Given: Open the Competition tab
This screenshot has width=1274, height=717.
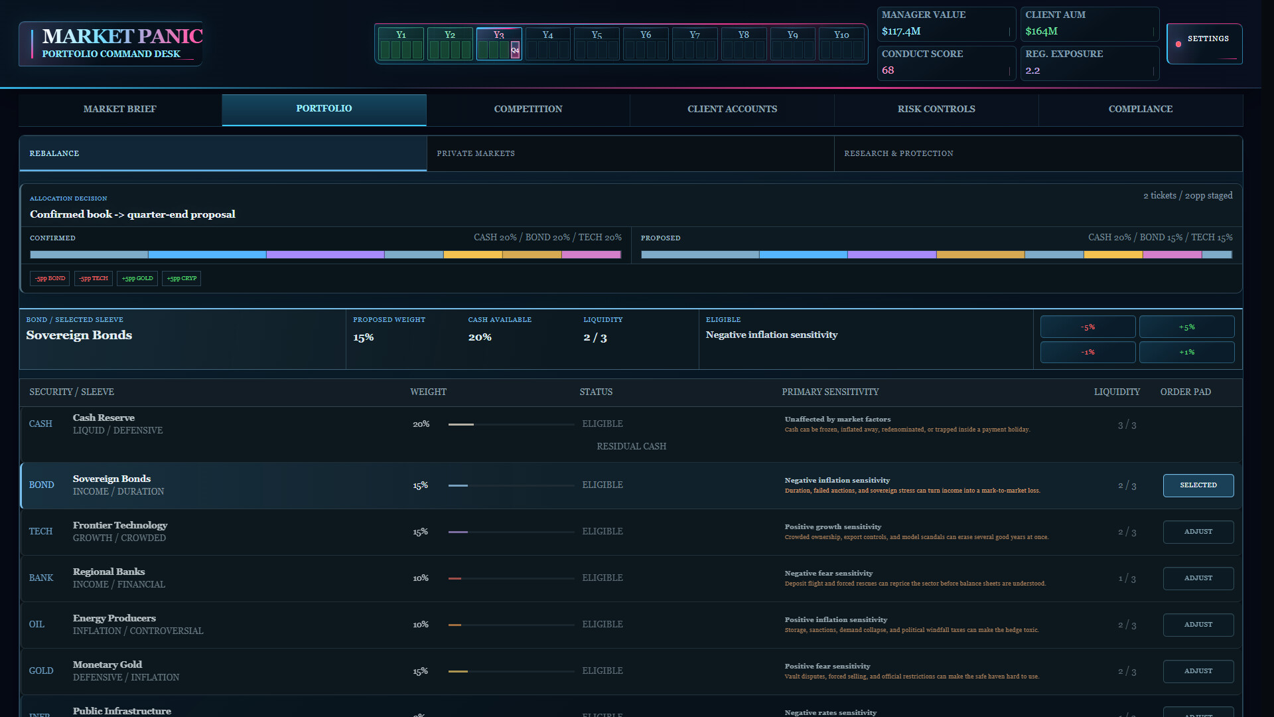Looking at the screenshot, I should (x=528, y=110).
